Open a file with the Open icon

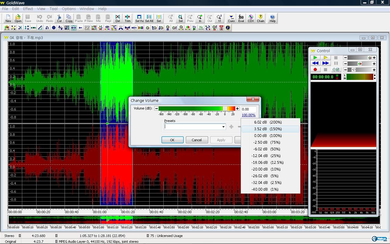click(18, 18)
